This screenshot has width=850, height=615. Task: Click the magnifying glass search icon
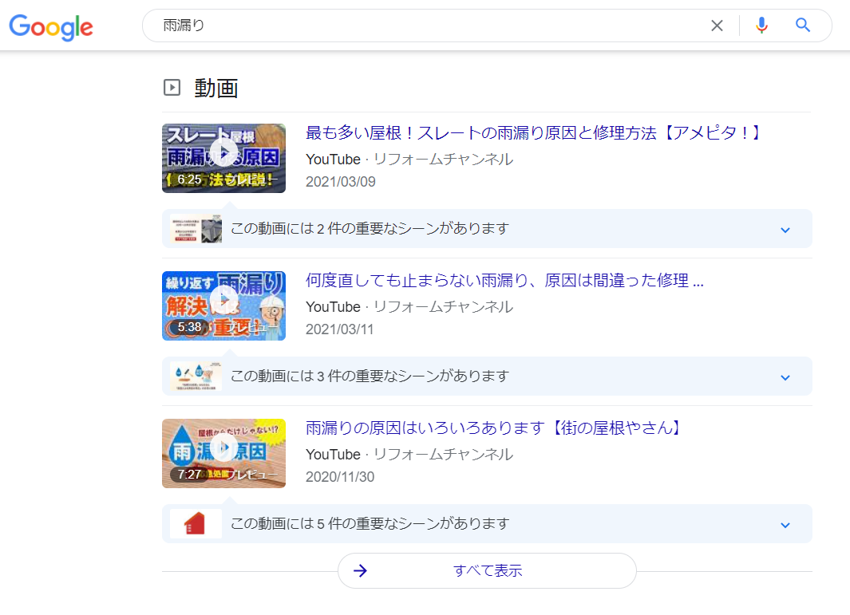(803, 26)
